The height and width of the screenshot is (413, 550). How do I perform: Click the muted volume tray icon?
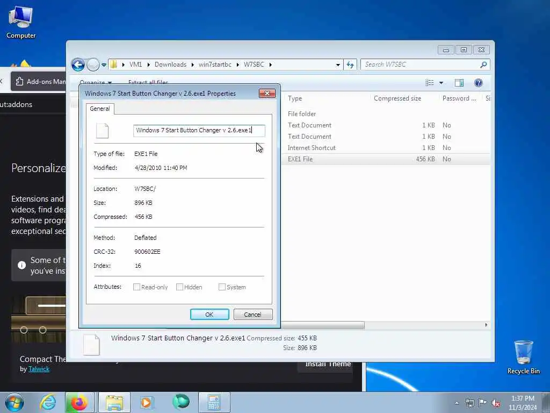[496, 403]
